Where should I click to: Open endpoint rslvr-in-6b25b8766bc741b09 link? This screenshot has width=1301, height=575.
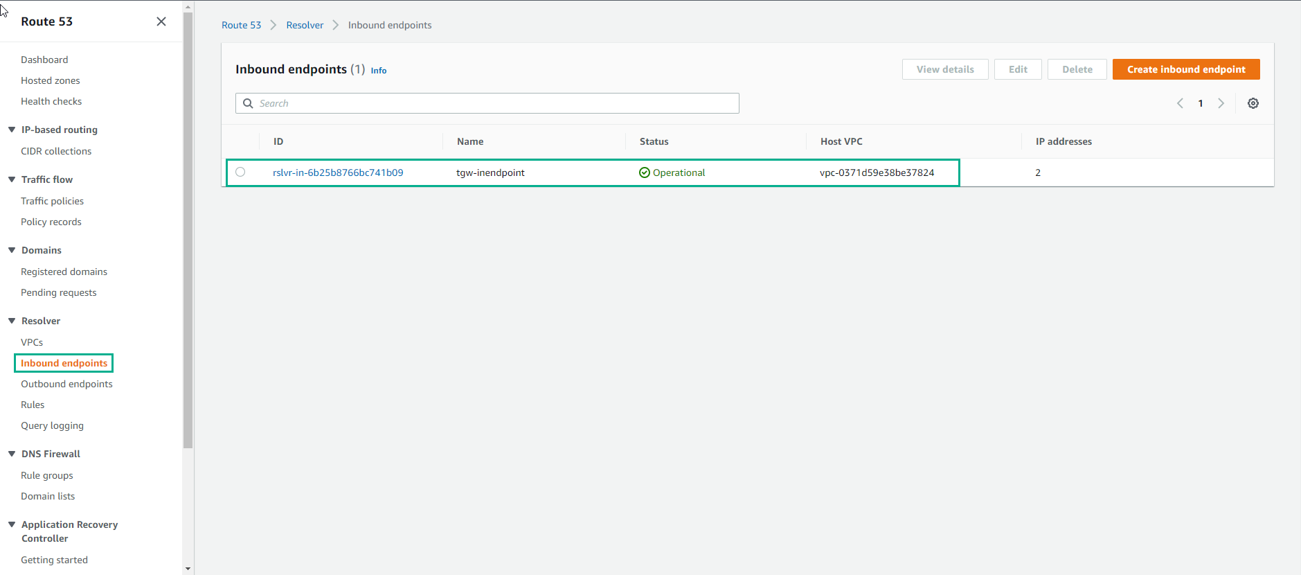338,172
